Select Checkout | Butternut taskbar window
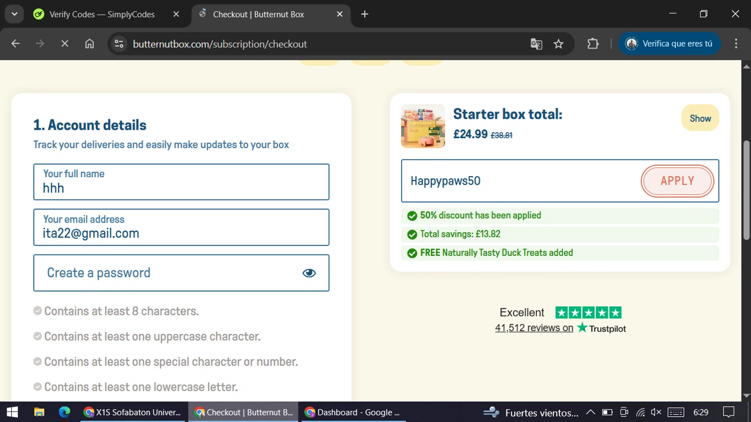 coord(243,412)
